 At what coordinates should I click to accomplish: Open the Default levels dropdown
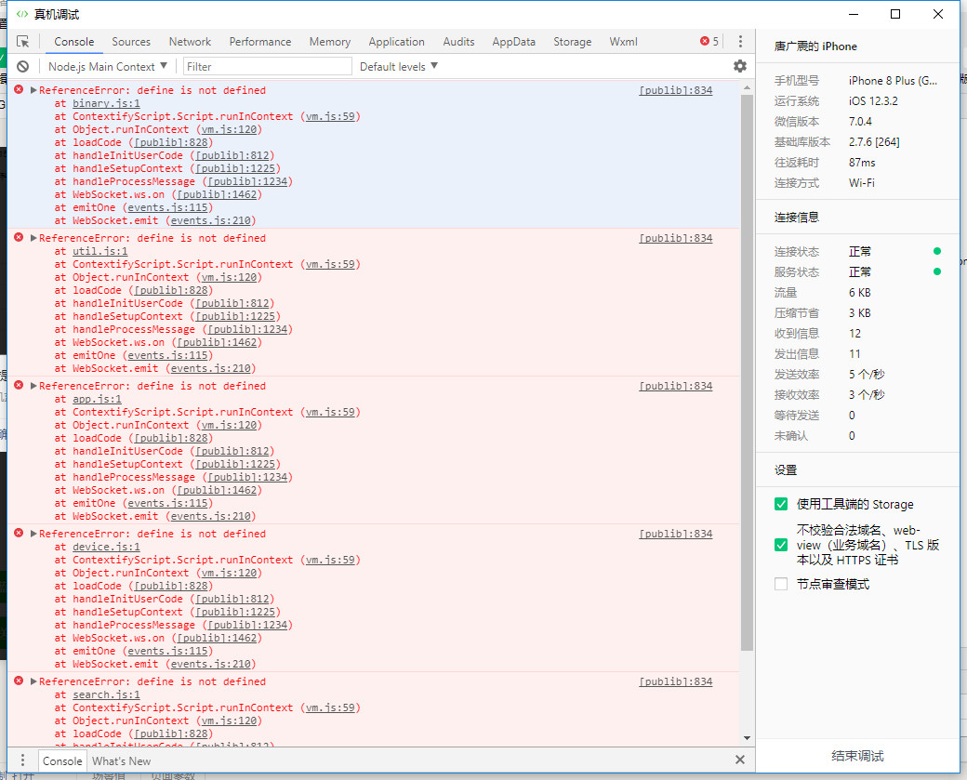[399, 66]
